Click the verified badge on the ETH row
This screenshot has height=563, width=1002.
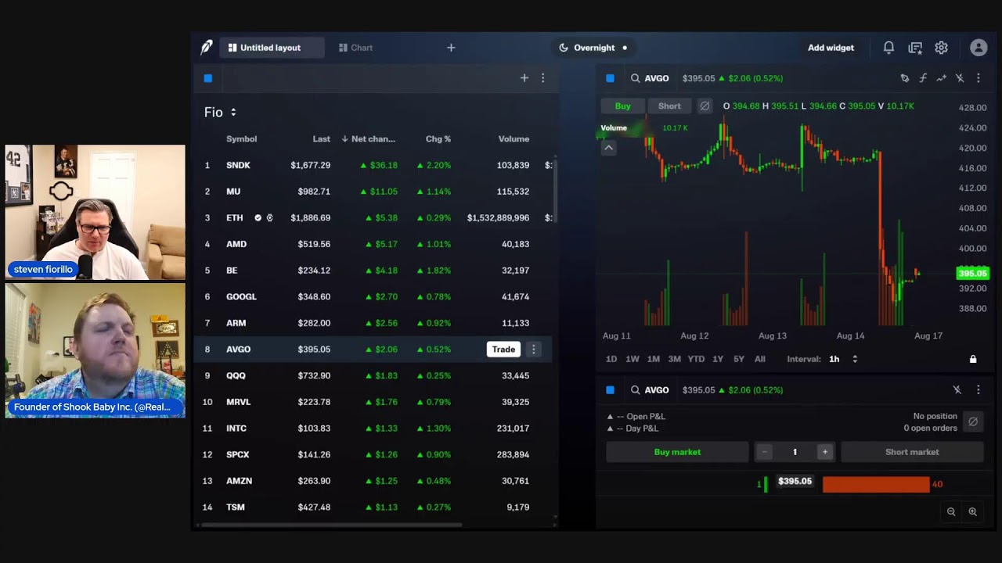tap(258, 218)
